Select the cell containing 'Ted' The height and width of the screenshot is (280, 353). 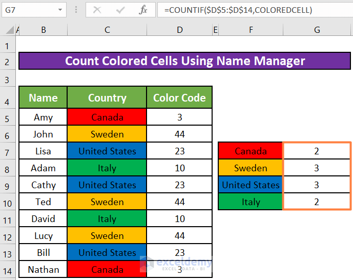43,202
